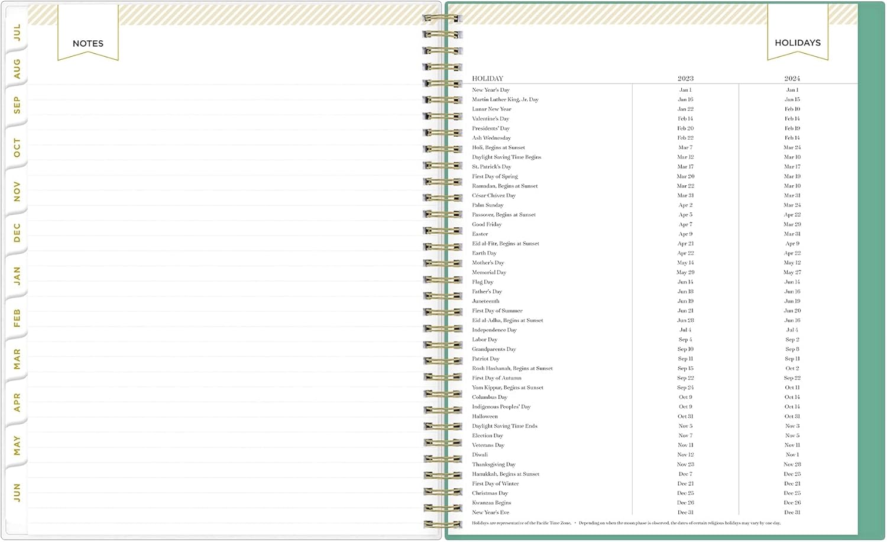Select the SEP month tab

(x=17, y=105)
